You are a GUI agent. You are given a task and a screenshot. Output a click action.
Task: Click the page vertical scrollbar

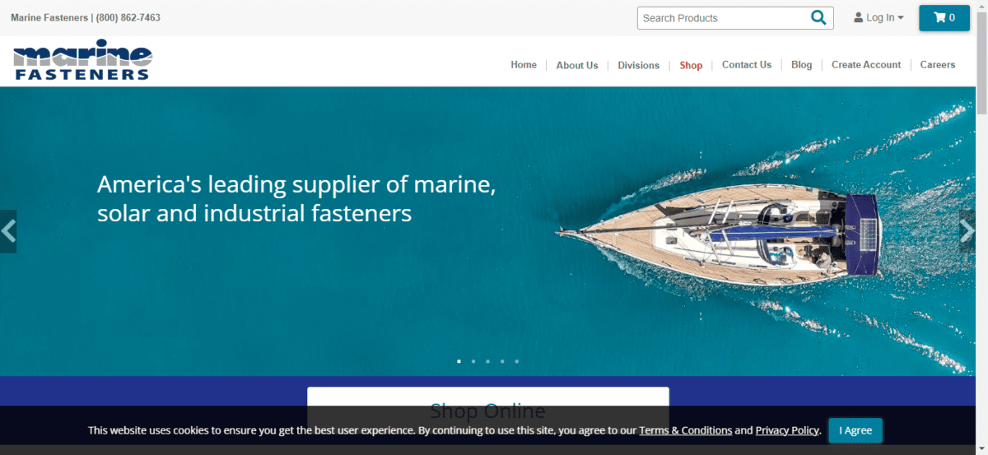coord(981,227)
